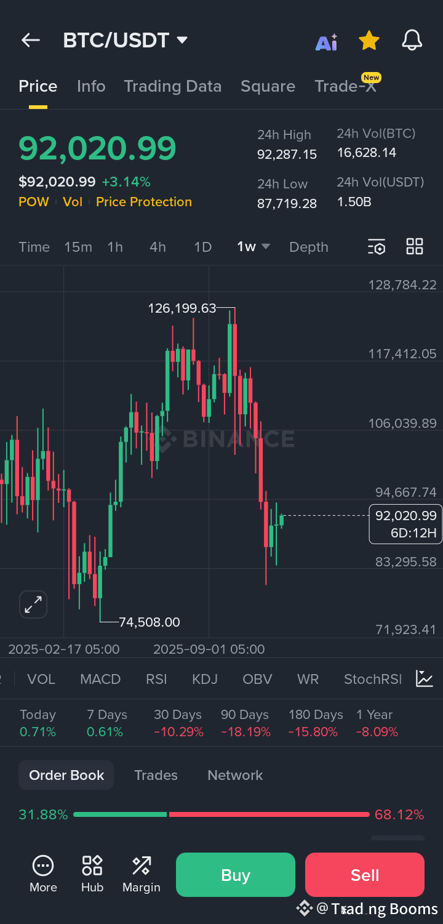
Task: Expand the 1w interval dropdown
Action: point(253,247)
